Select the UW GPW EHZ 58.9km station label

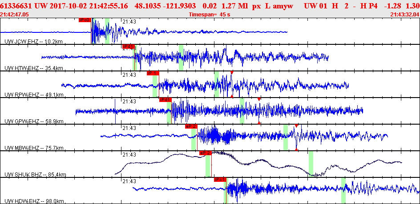point(34,122)
